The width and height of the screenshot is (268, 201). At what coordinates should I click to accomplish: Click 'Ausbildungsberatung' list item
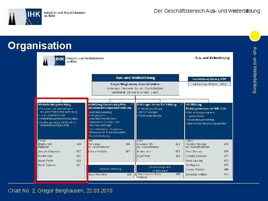coord(100,112)
